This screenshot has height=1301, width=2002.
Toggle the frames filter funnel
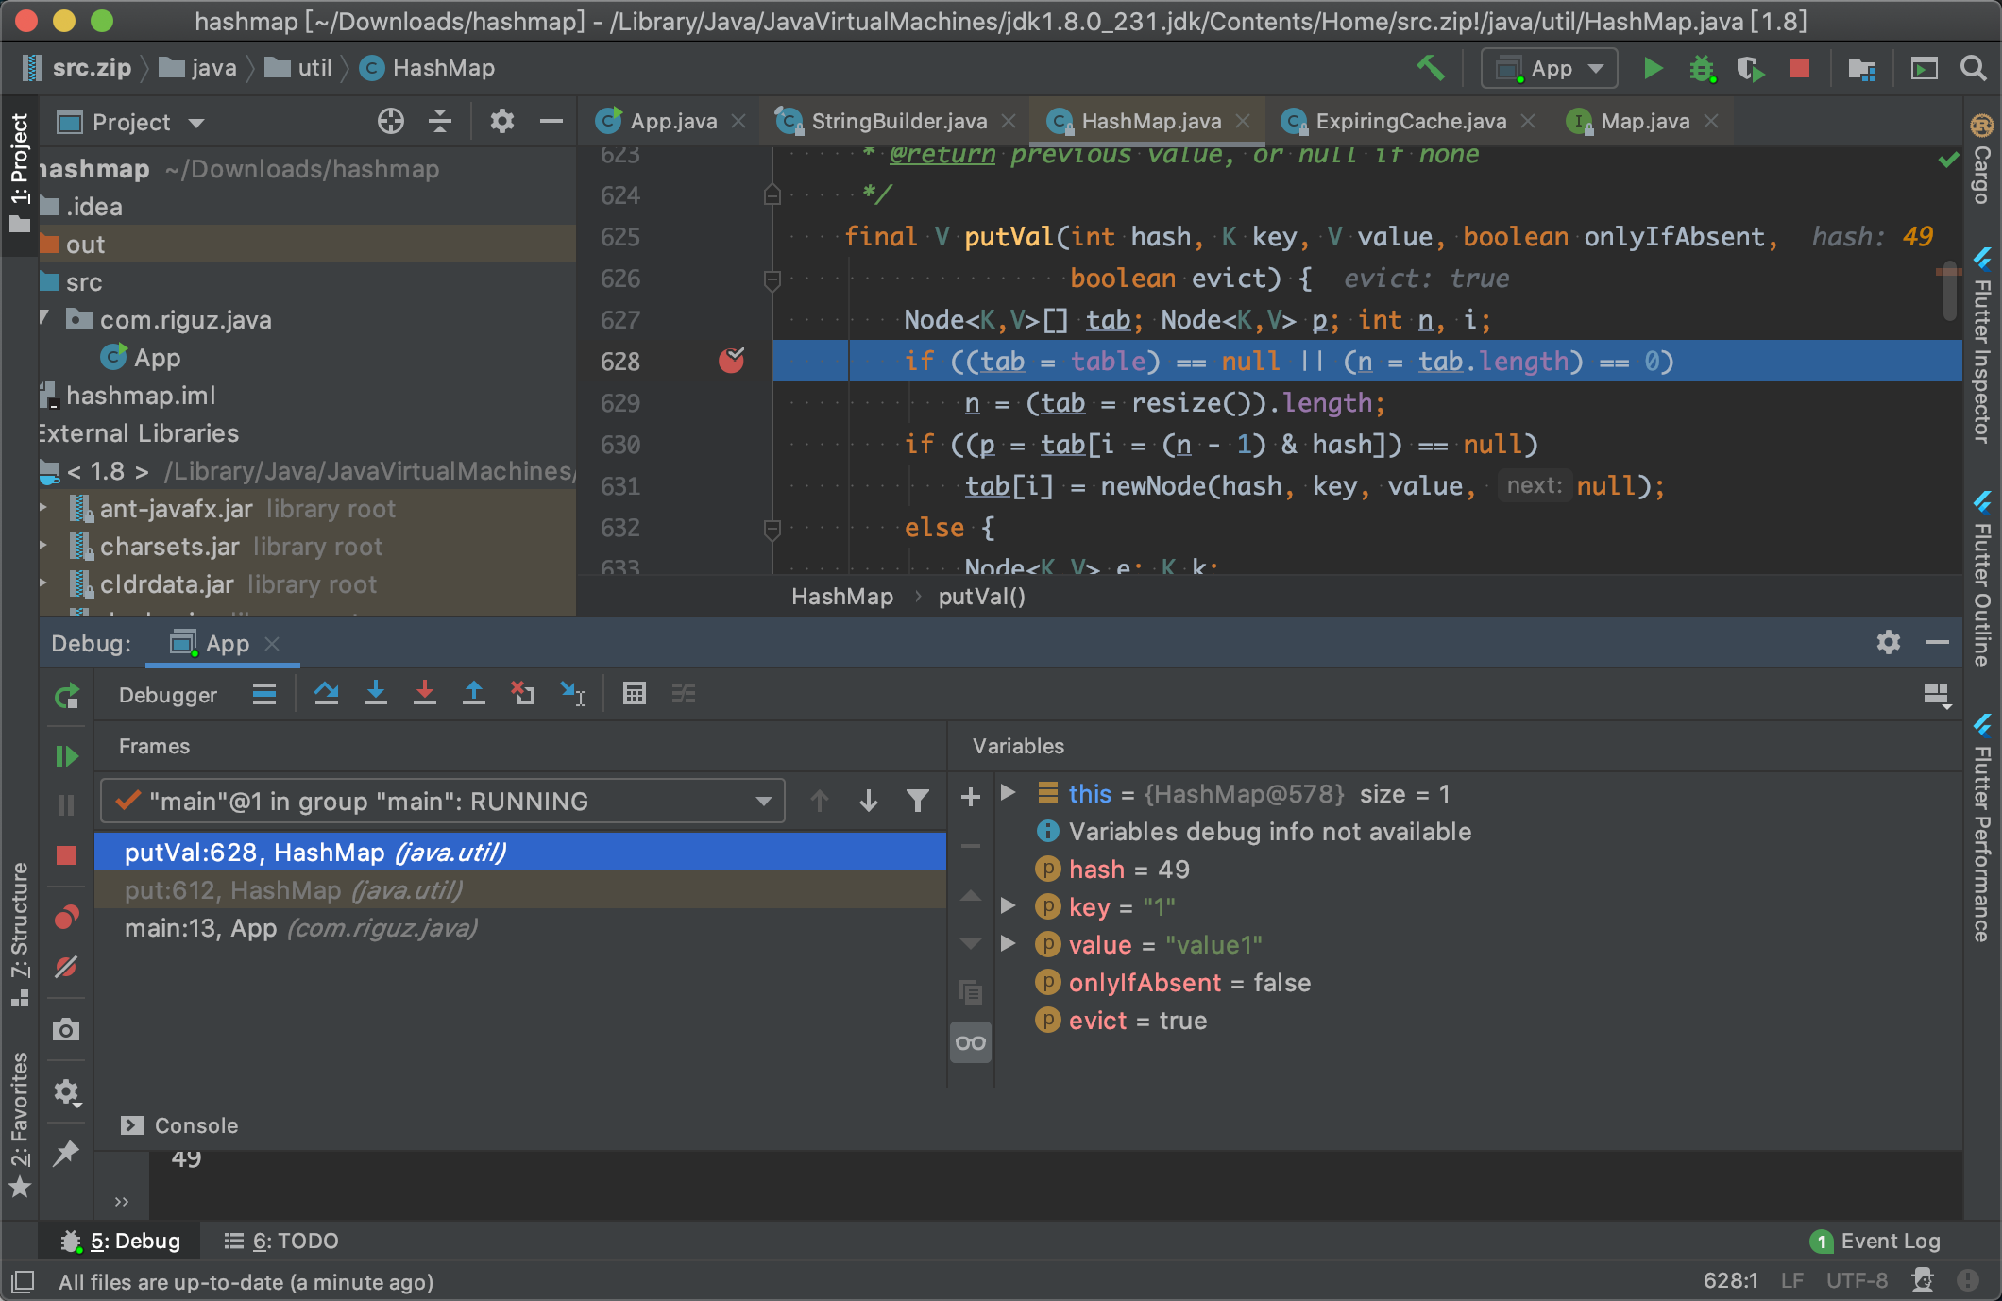pos(917,801)
